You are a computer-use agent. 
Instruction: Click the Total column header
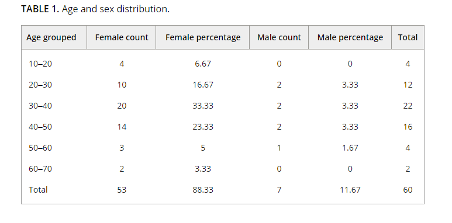click(x=408, y=37)
